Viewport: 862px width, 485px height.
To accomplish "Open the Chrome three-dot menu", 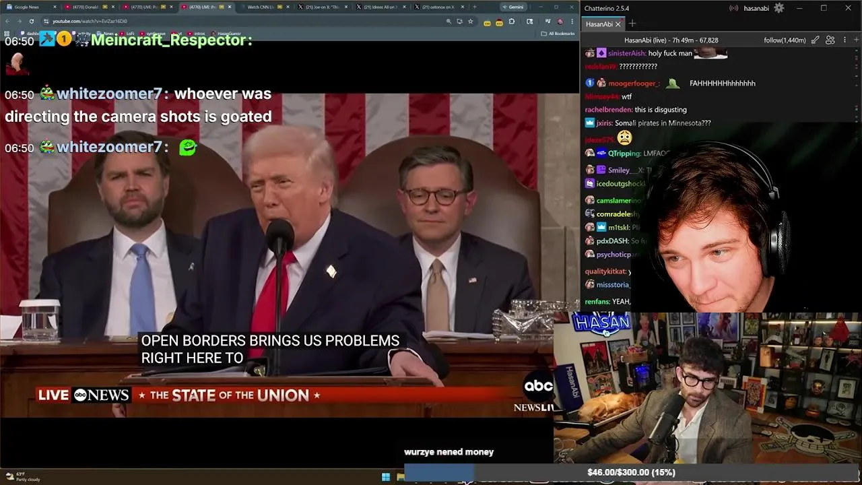I will point(572,22).
